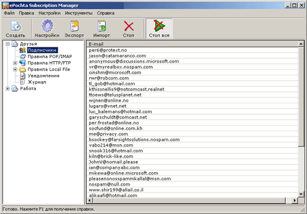Expand the Работа tree node
The height and width of the screenshot is (214, 307).
7,88
